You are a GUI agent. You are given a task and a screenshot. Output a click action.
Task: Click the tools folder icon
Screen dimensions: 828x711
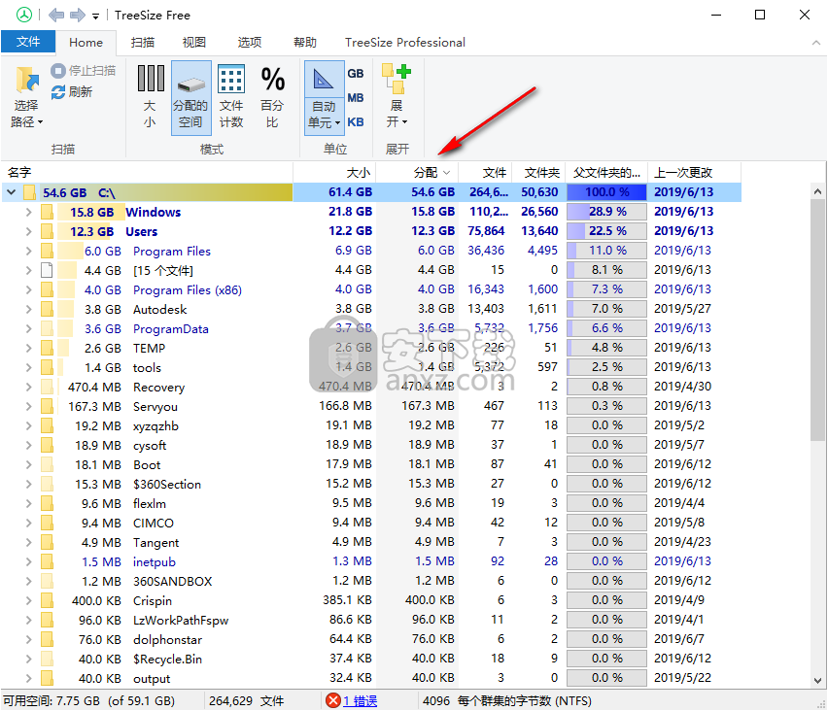[x=47, y=367]
